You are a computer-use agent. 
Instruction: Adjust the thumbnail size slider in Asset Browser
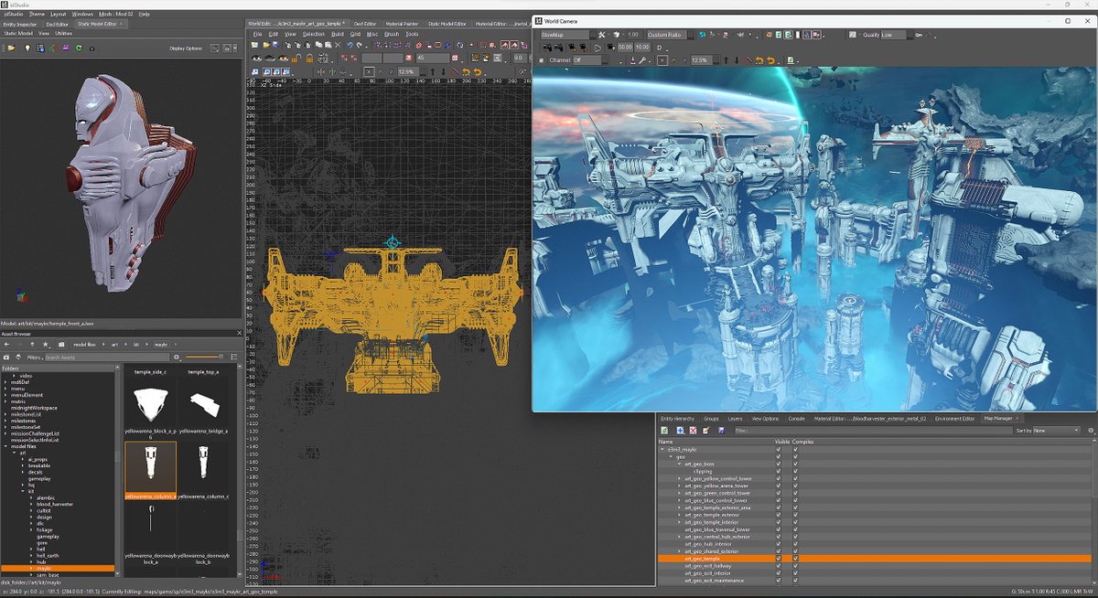[204, 357]
